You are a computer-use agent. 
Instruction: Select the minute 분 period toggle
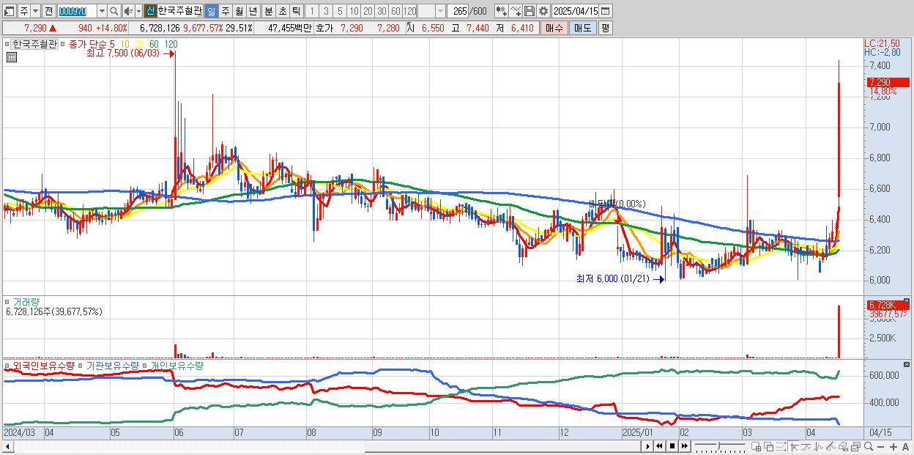tap(269, 11)
